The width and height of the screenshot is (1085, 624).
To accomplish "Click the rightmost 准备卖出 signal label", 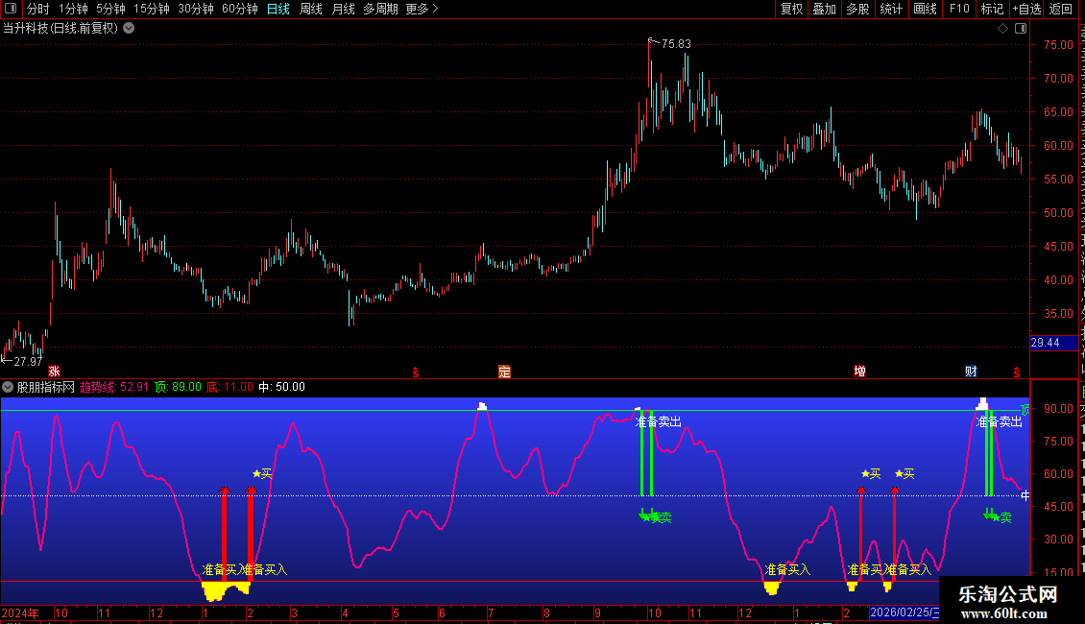I will click(x=1000, y=421).
